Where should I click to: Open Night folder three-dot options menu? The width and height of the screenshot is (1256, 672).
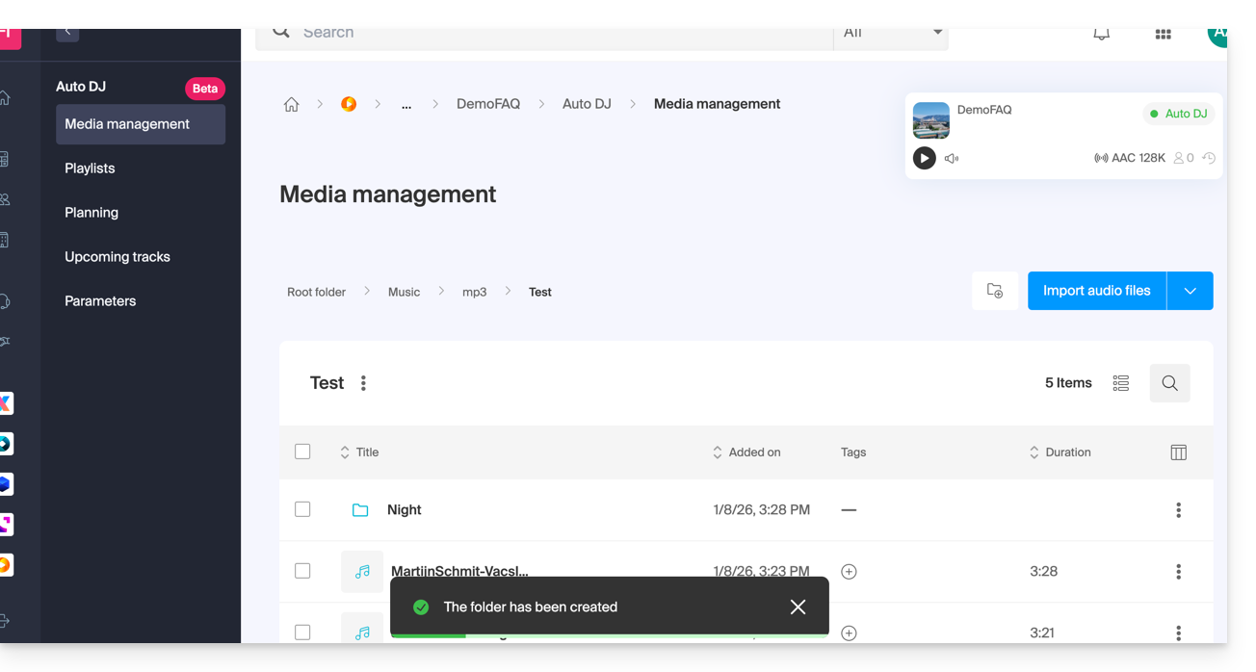1178,510
